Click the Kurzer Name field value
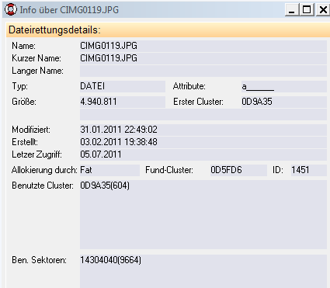This screenshot has height=288, width=330. coord(203,58)
